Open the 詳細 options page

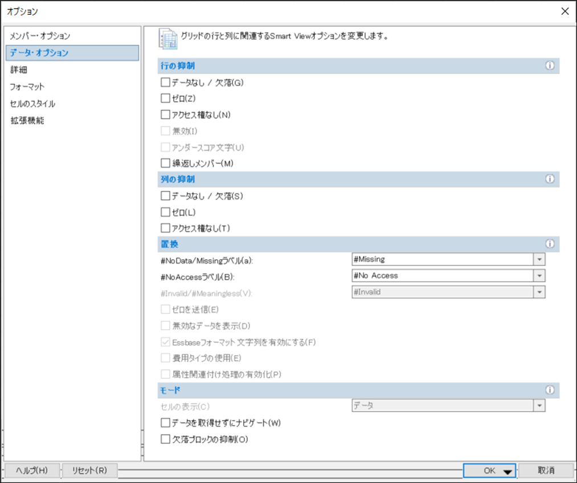[19, 70]
